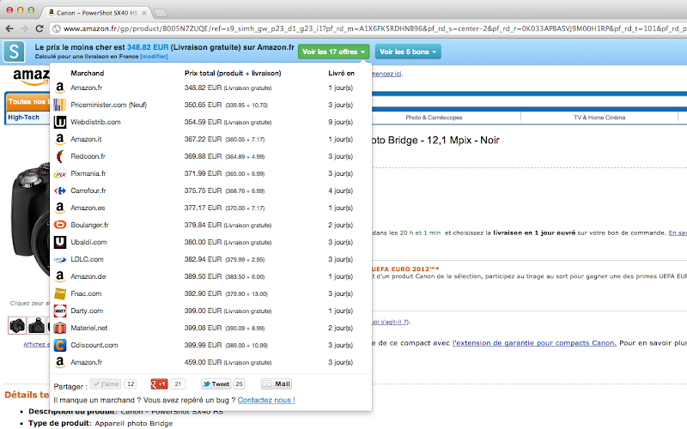Click the 'Toutes nos' orange departments tab

pyautogui.click(x=27, y=101)
